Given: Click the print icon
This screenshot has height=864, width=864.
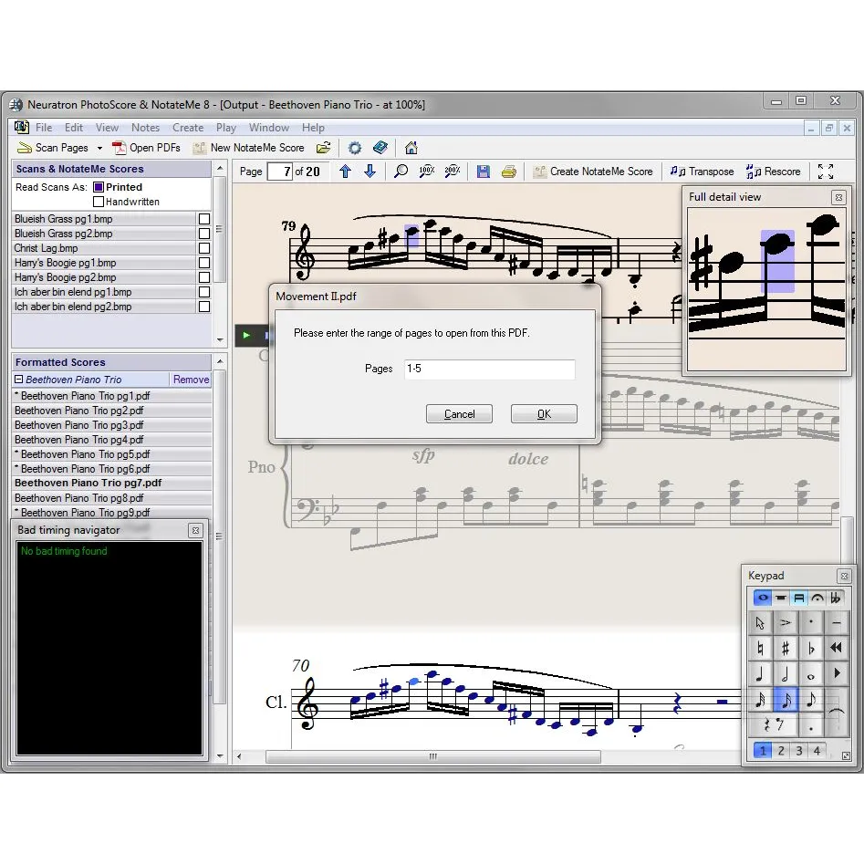Looking at the screenshot, I should 508,172.
